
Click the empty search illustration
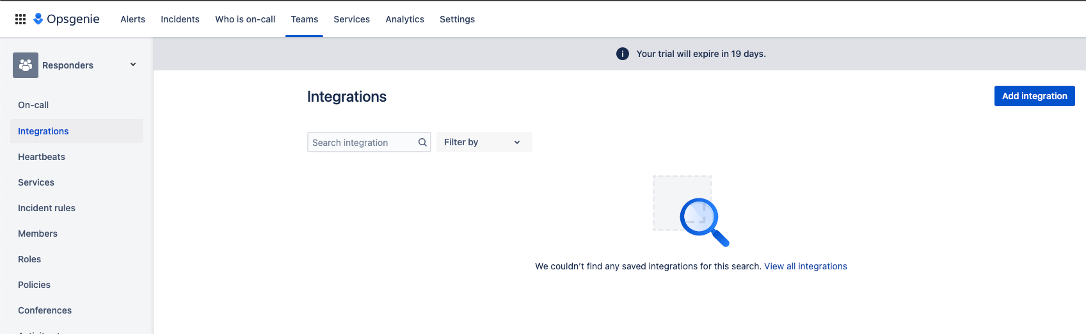point(691,211)
